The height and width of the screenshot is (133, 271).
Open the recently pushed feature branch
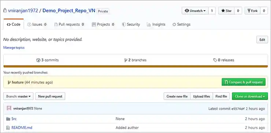18,82
